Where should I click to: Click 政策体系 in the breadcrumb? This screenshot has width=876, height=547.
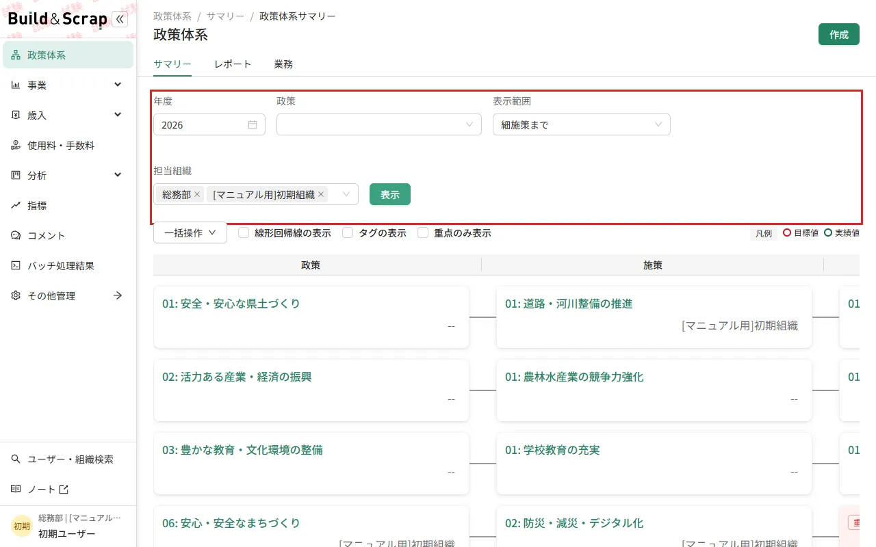point(172,16)
